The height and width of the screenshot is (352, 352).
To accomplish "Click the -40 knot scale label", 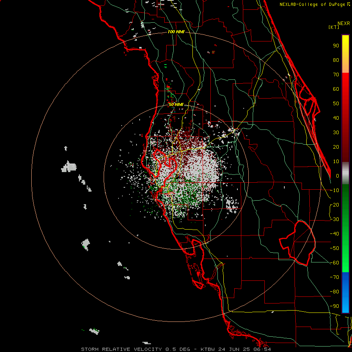I will click(x=334, y=234).
